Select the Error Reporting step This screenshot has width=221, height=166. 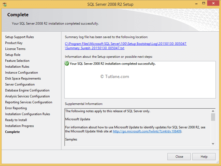[16, 108]
